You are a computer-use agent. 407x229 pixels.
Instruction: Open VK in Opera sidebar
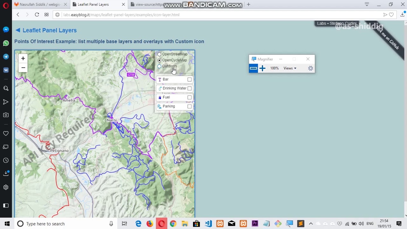[x=6, y=70]
